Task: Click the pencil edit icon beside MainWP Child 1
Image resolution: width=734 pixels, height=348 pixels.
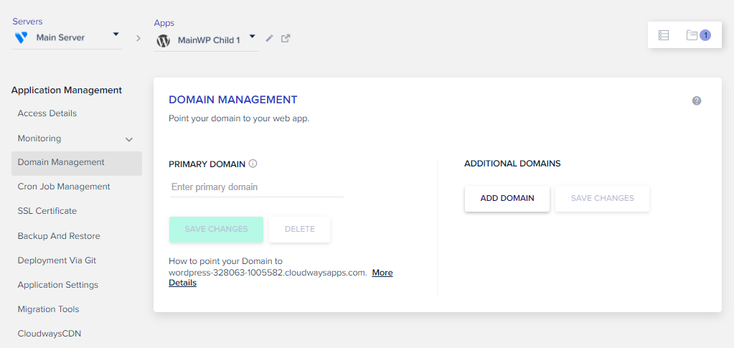Action: tap(269, 39)
